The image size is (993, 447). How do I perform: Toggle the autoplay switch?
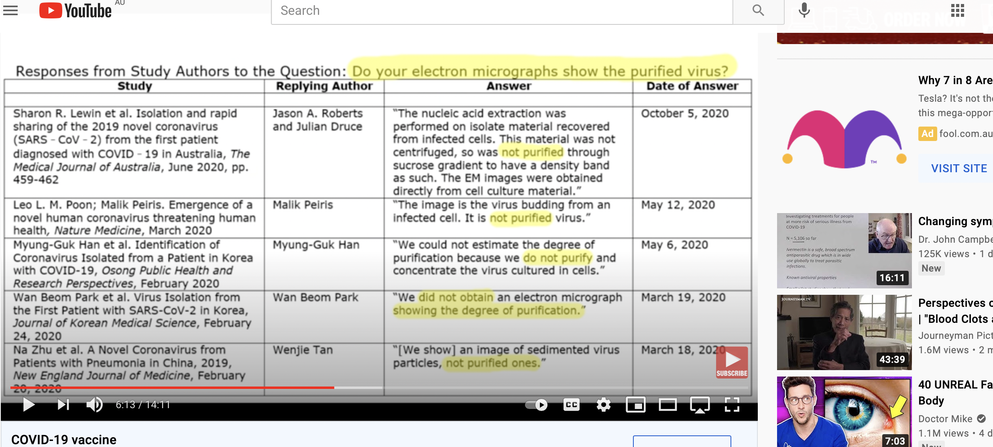537,405
